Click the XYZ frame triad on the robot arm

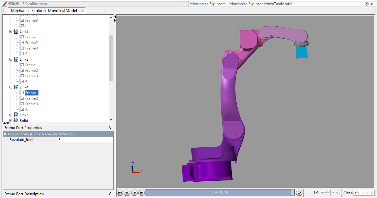(x=266, y=40)
